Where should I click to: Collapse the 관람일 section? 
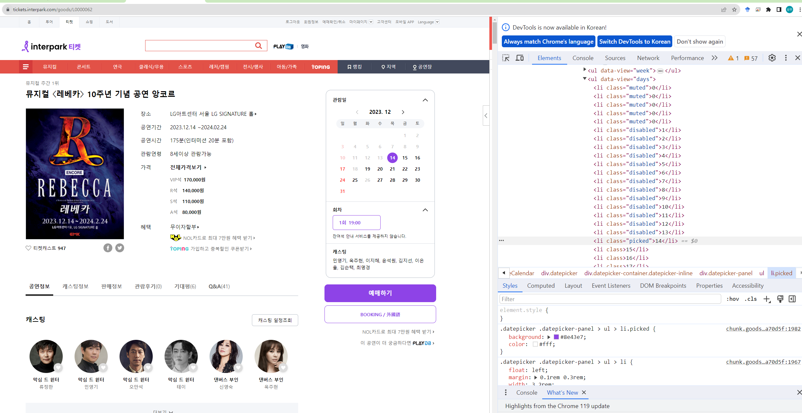point(425,100)
